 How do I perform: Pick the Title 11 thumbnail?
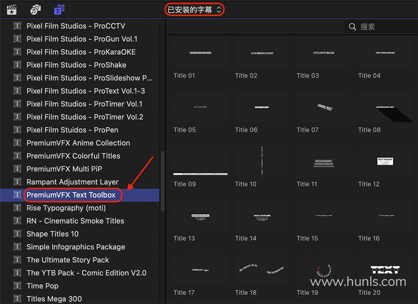(x=324, y=161)
